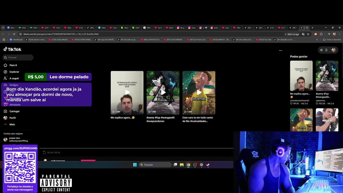Play the 'dezenas' cartoon recommended video
The width and height of the screenshot is (343, 193).
pos(199,92)
